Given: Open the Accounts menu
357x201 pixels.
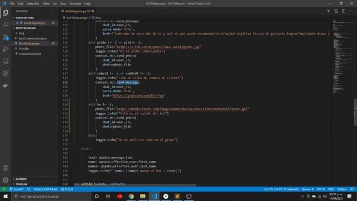Looking at the screenshot, I should (x=6, y=168).
